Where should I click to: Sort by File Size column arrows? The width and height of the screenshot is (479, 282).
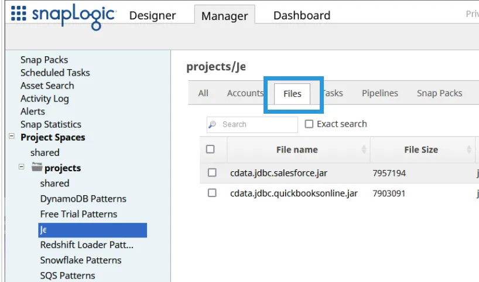pos(470,150)
